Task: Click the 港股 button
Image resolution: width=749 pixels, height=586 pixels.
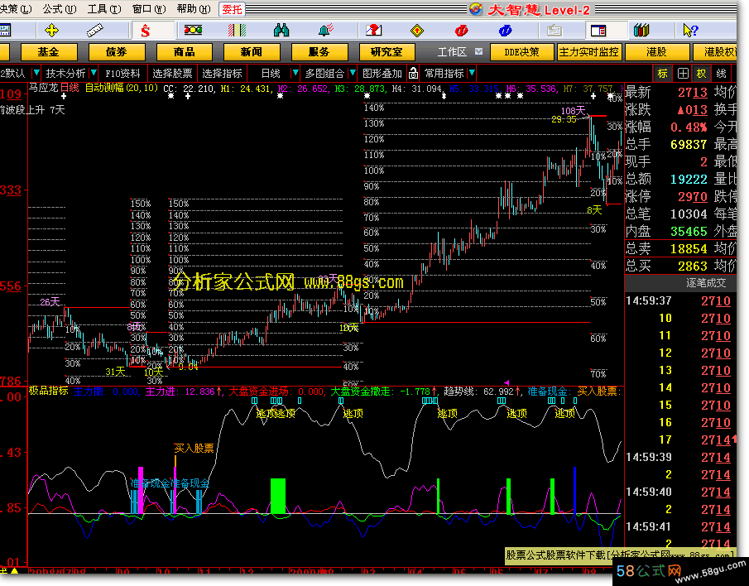Action: click(x=657, y=51)
